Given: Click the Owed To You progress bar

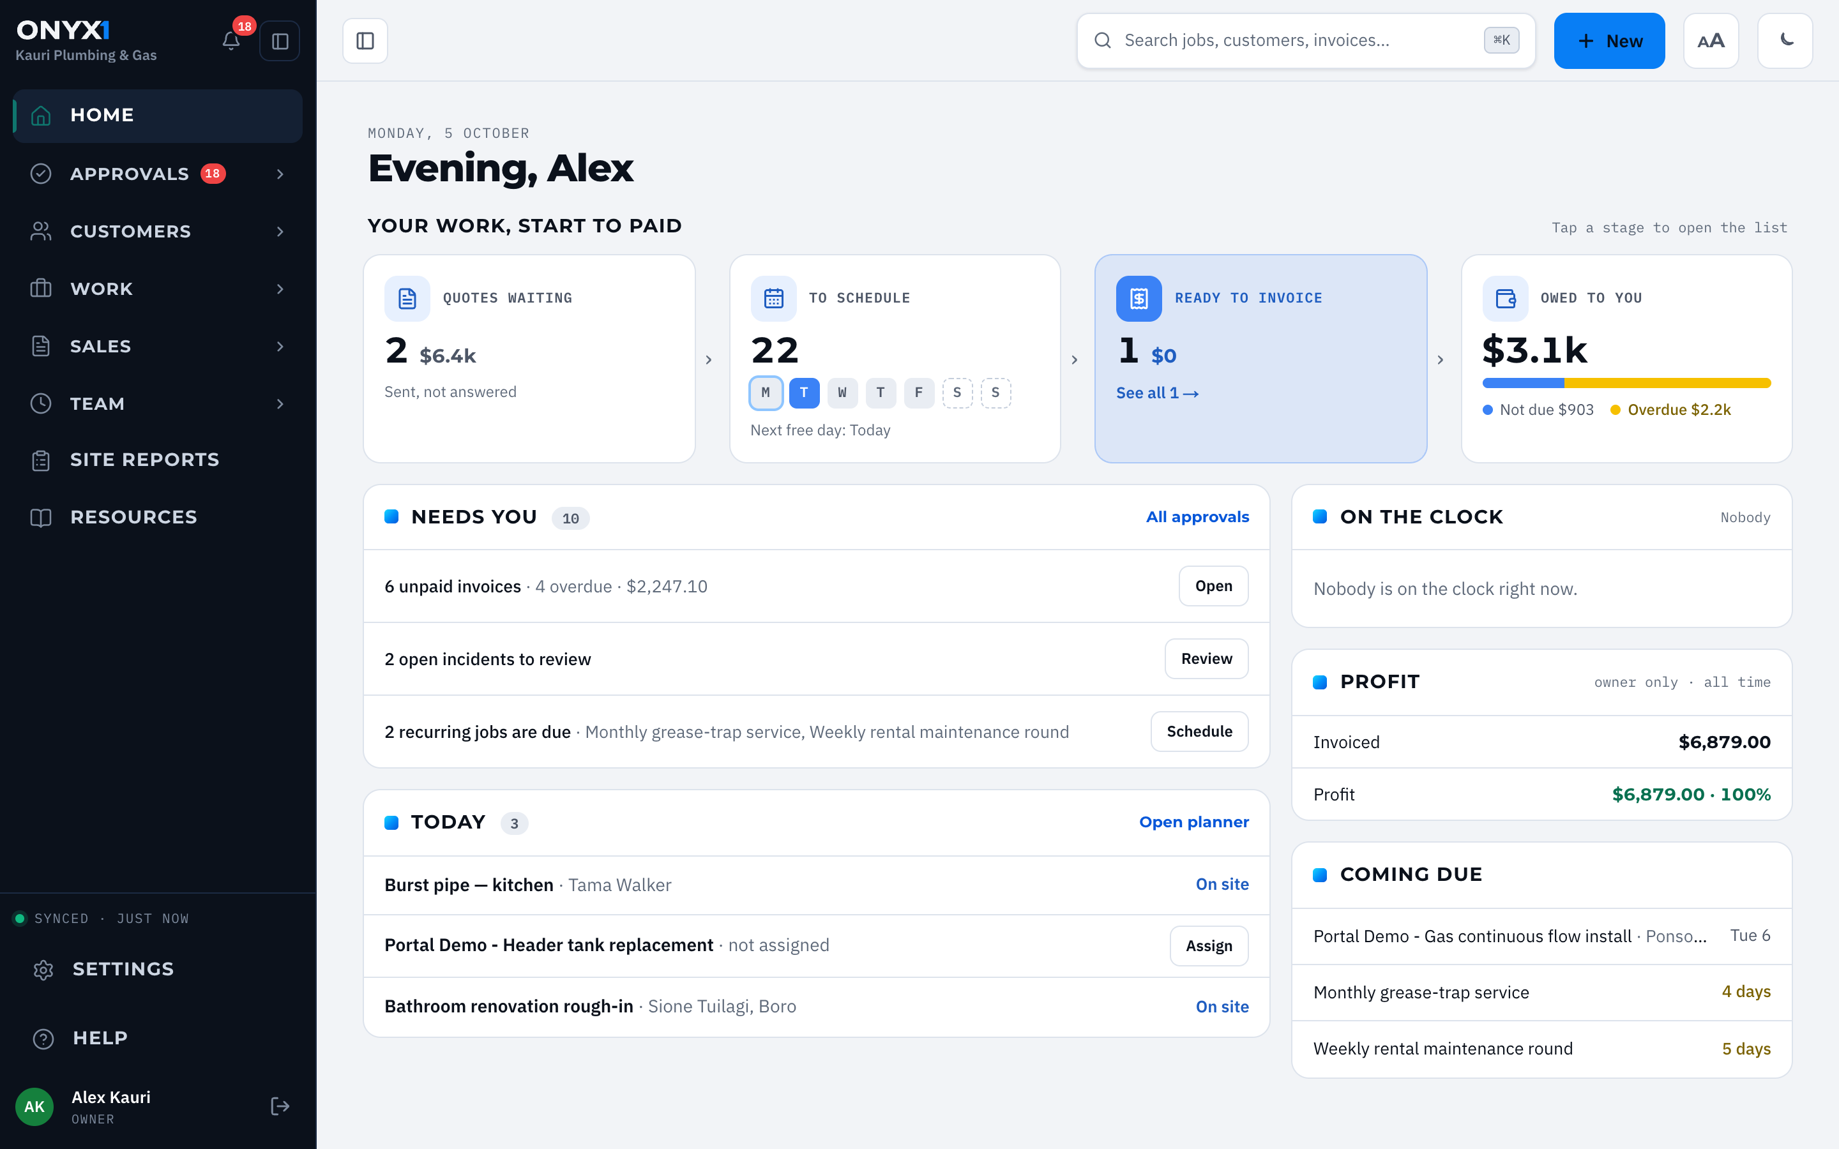Looking at the screenshot, I should [1626, 383].
